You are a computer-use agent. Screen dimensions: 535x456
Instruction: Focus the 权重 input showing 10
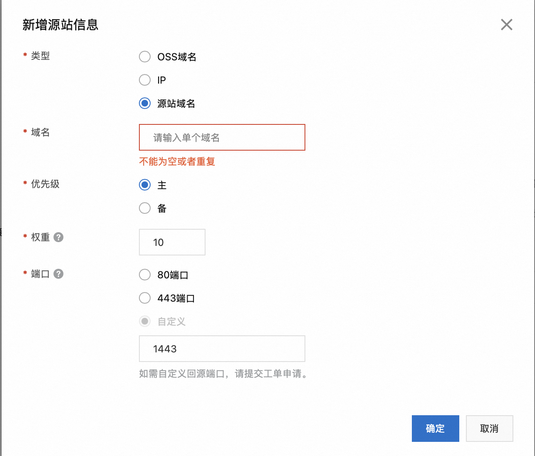click(x=172, y=242)
